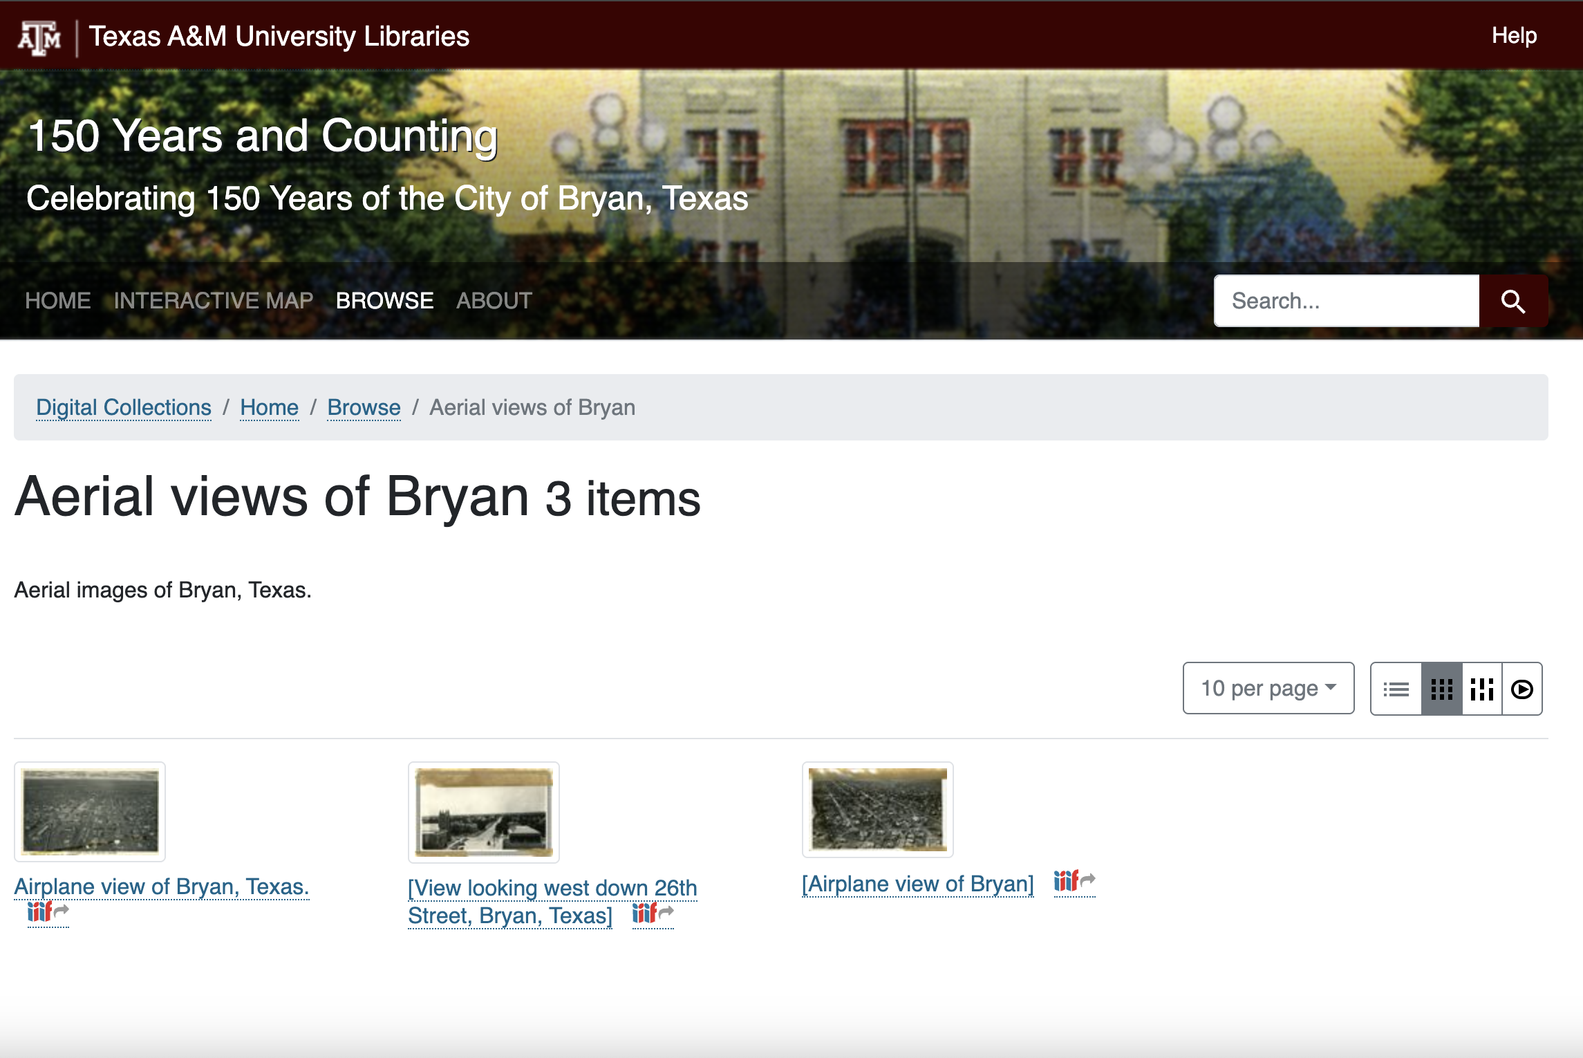Start the slideshow view

pyautogui.click(x=1524, y=688)
